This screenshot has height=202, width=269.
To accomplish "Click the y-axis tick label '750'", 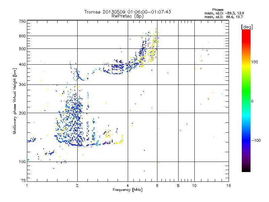I will (23, 21).
